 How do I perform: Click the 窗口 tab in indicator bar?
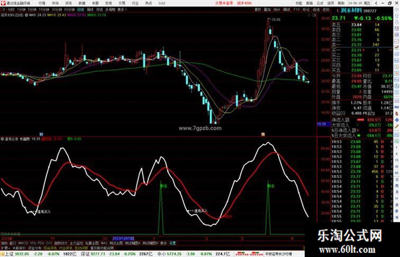[13, 243]
